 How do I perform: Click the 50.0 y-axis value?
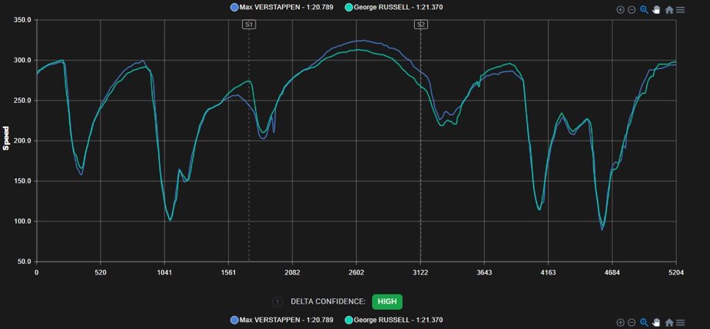tap(24, 262)
